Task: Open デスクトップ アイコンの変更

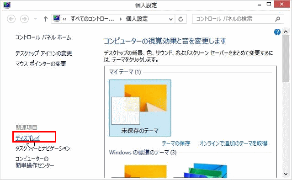Action: click(43, 53)
